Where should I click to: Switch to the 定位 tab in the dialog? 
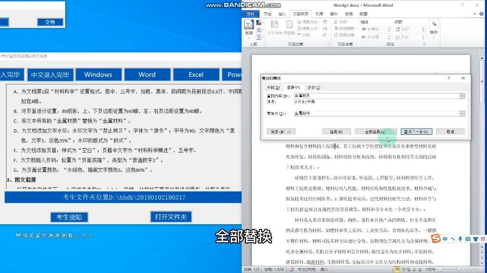point(314,87)
